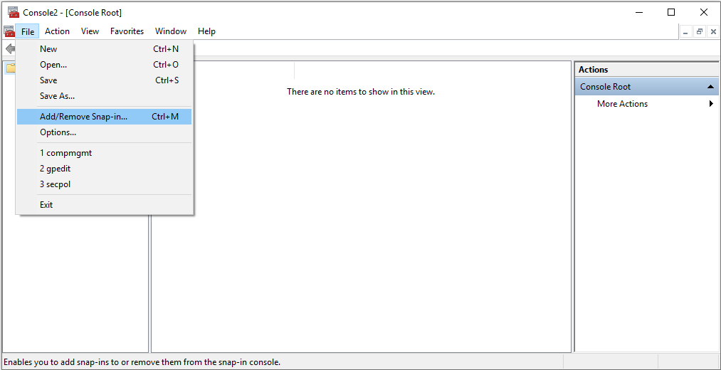The image size is (721, 370).
Task: Click the MMC document icon beside File menu
Action: tap(9, 31)
